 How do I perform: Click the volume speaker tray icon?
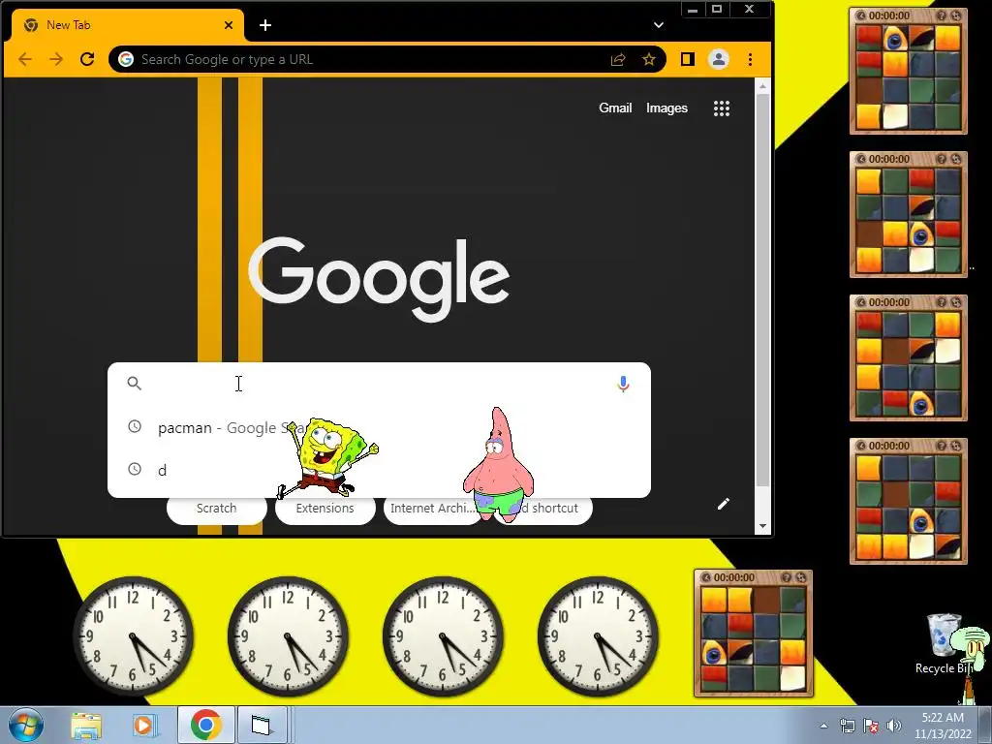click(894, 726)
